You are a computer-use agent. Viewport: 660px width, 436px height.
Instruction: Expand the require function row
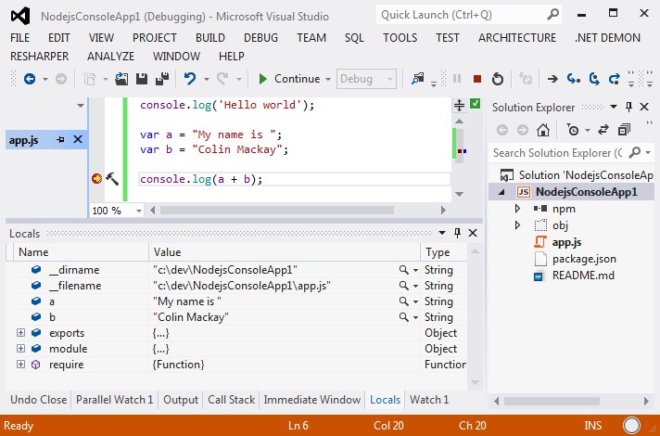pos(20,364)
